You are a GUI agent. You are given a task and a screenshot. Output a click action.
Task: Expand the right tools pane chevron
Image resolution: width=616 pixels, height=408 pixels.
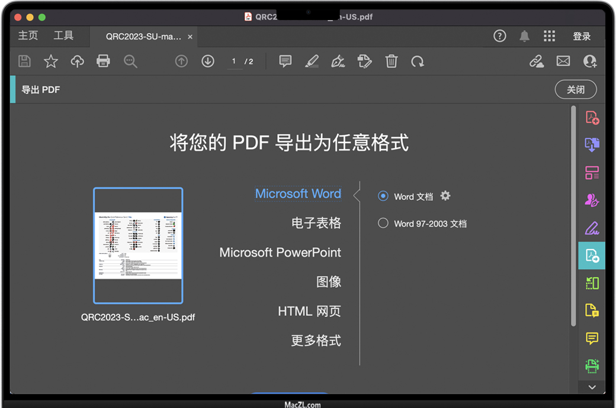[x=592, y=387]
